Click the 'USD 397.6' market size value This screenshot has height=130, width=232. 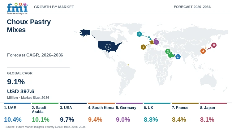[21, 91]
